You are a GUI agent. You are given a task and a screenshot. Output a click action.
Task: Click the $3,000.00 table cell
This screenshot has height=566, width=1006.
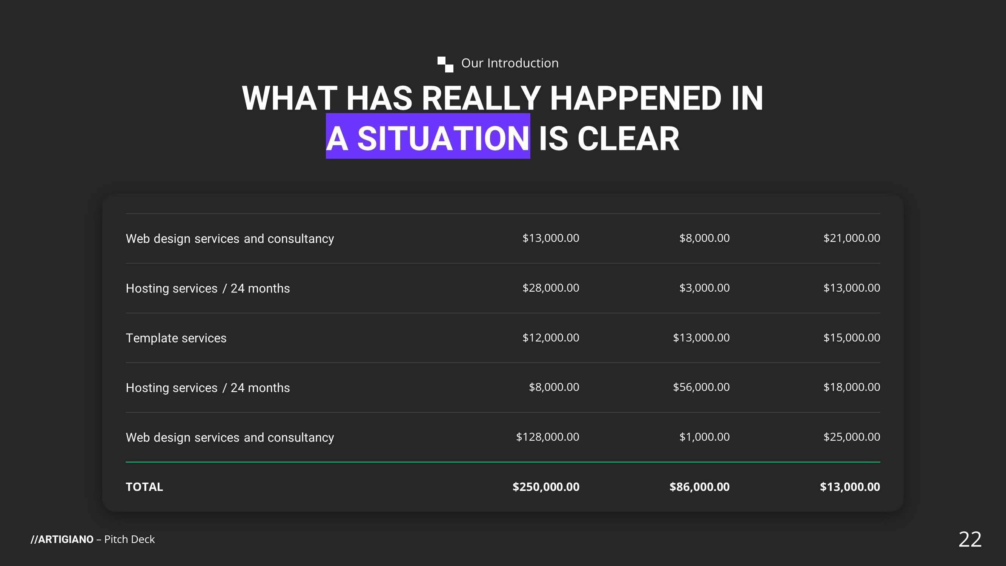704,288
